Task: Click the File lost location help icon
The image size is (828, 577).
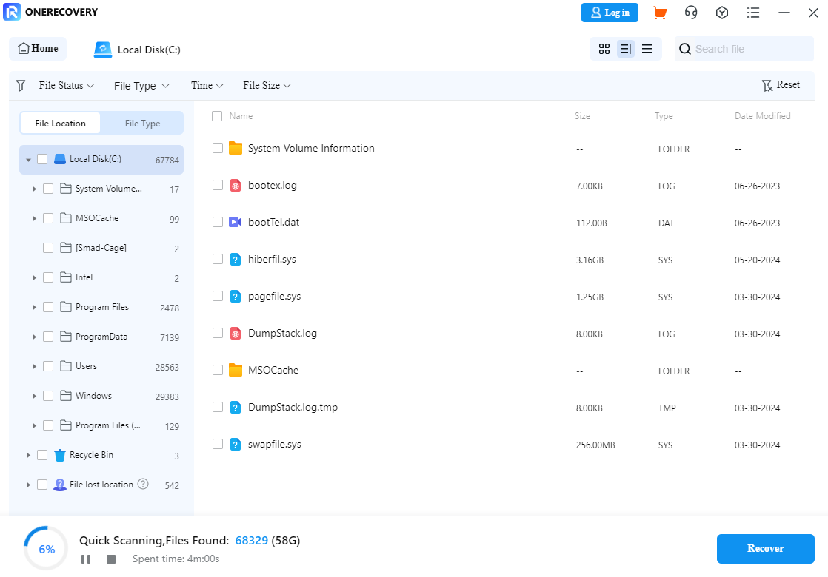Action: [x=143, y=485]
